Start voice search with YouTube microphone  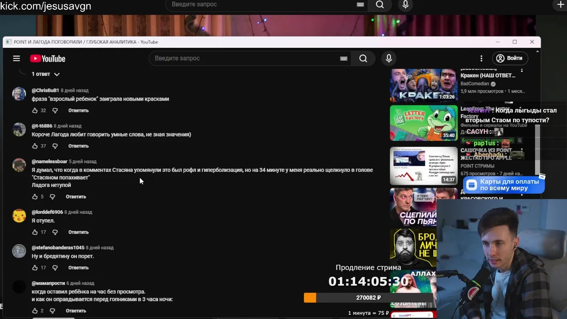pos(388,58)
